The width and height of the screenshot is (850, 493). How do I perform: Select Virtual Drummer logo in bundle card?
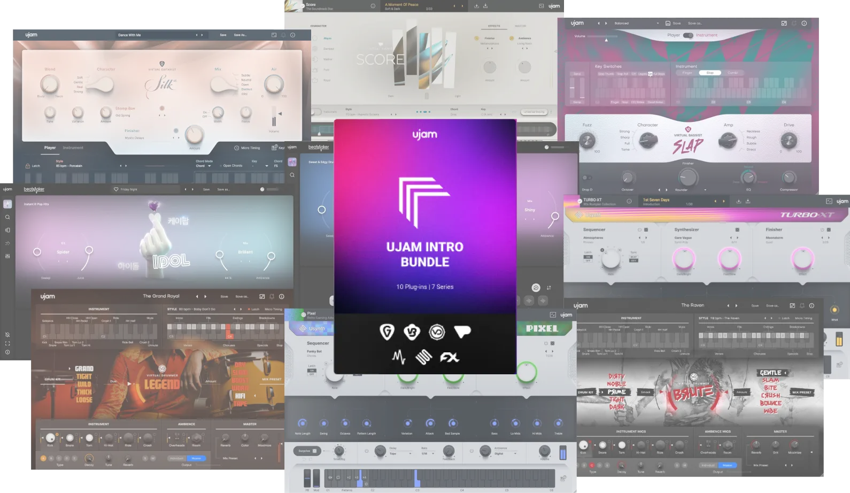437,332
